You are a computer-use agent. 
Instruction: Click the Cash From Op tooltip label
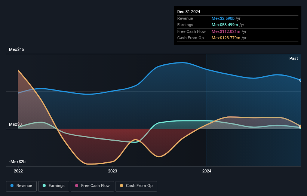point(190,38)
